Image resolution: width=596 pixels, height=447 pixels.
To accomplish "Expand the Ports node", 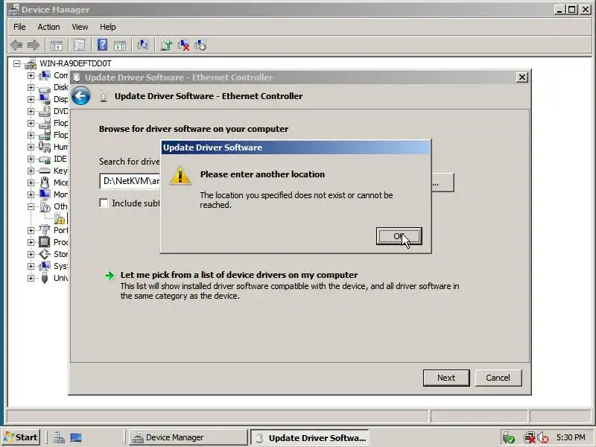I will [31, 230].
